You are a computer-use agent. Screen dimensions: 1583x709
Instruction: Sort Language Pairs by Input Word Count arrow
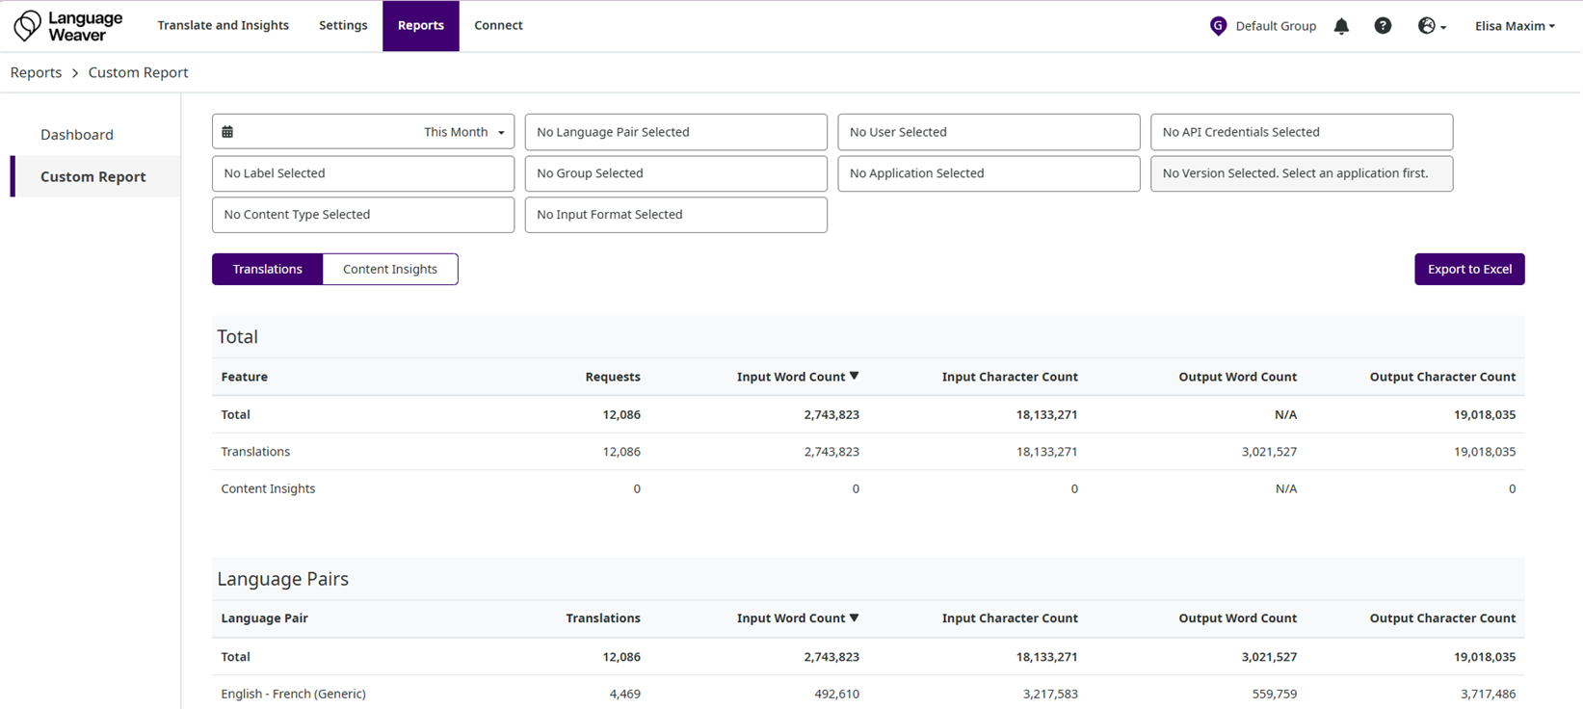855,618
